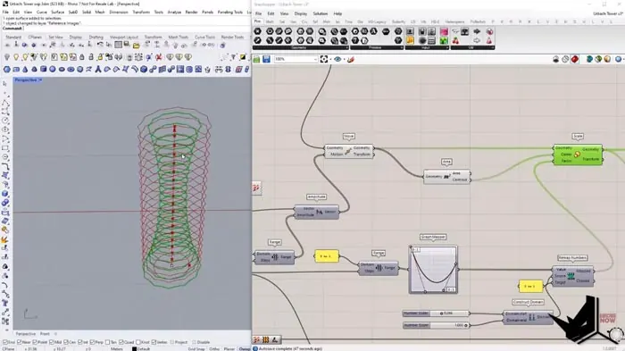Open the Perspective viewport title dropdown
The height and width of the screenshot is (351, 625).
(40, 80)
